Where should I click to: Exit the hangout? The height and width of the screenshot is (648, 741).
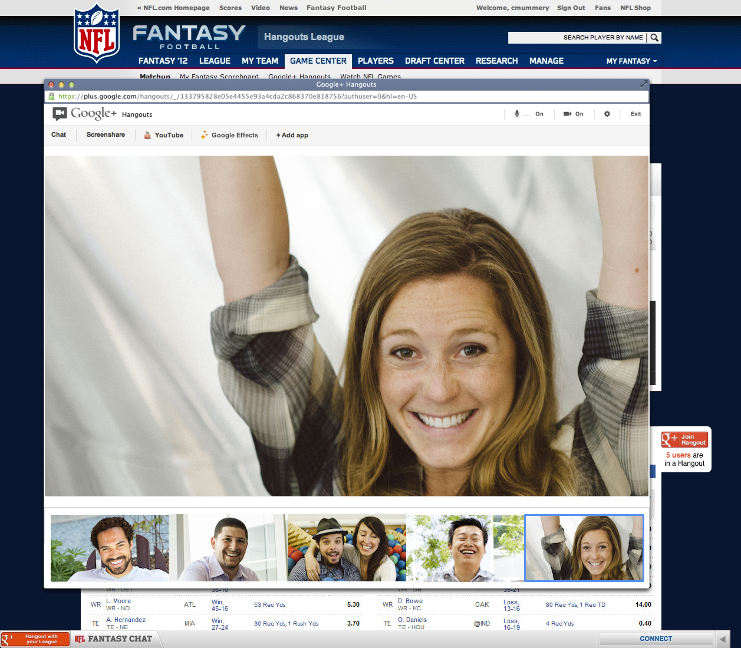point(635,114)
